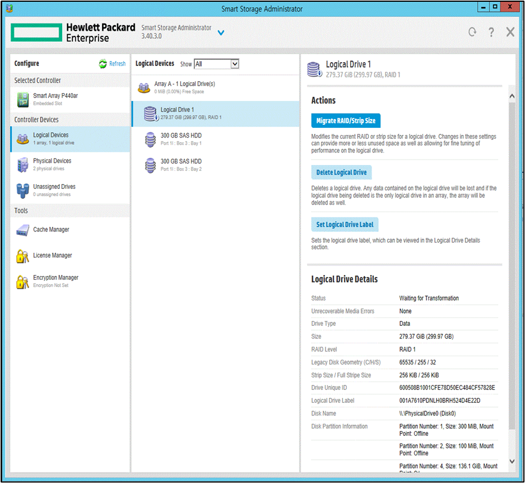The image size is (525, 483).
Task: Open License Manager tool
Action: point(70,256)
